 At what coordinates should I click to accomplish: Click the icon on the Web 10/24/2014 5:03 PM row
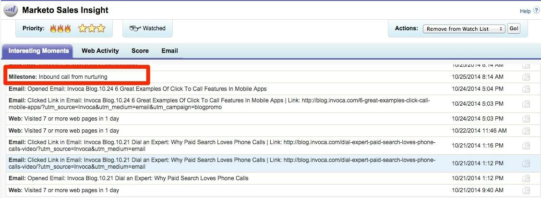526,119
